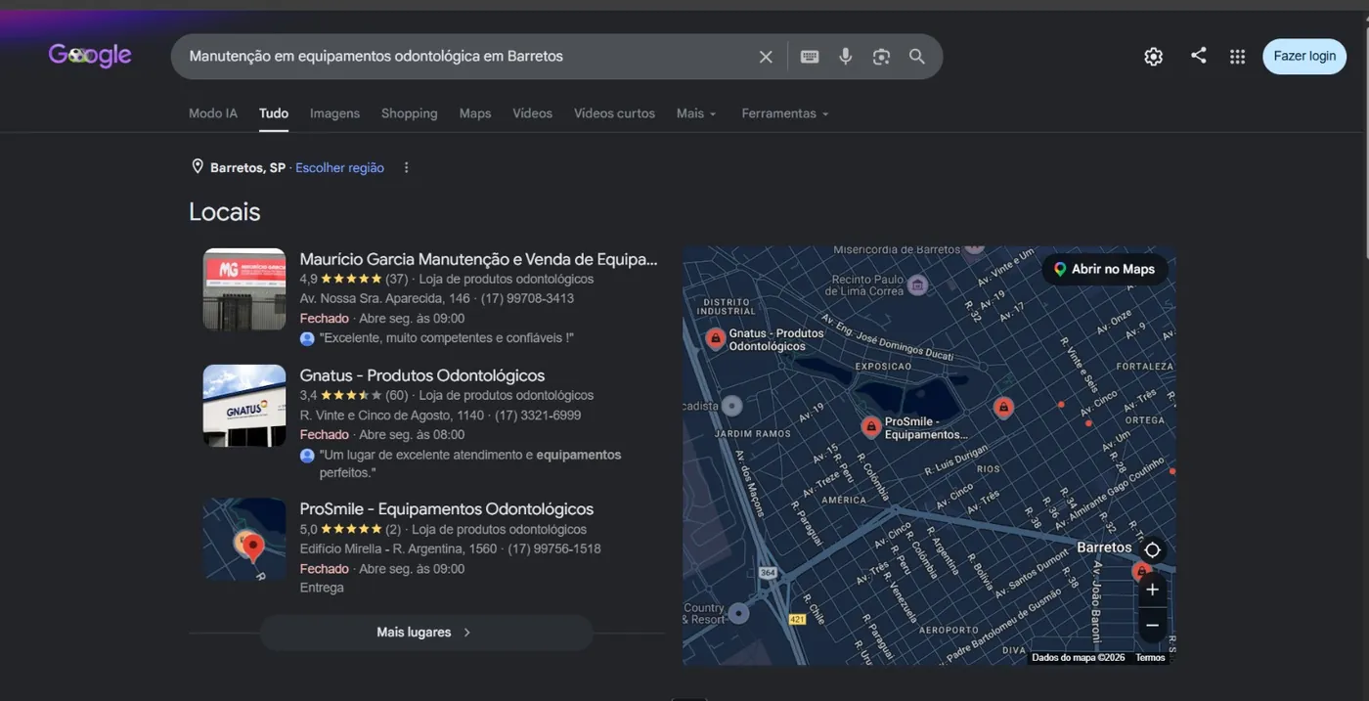
Task: Click address R. Argentina, 1560
Action: click(445, 549)
